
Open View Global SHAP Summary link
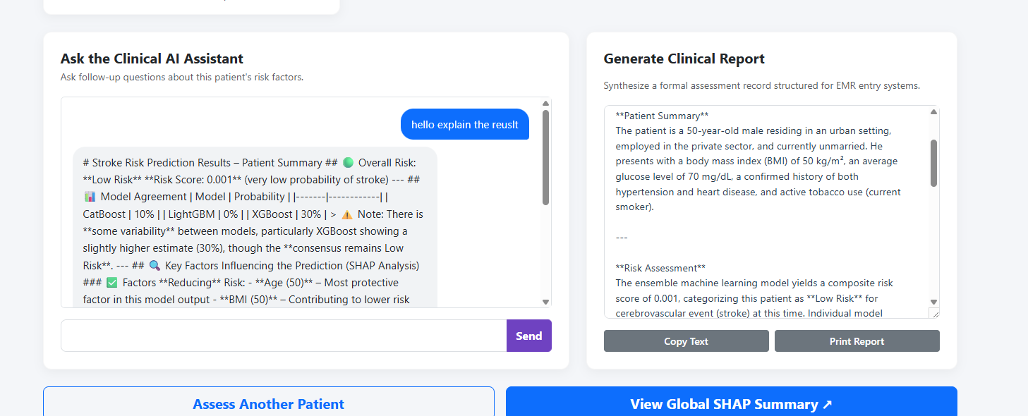point(731,403)
